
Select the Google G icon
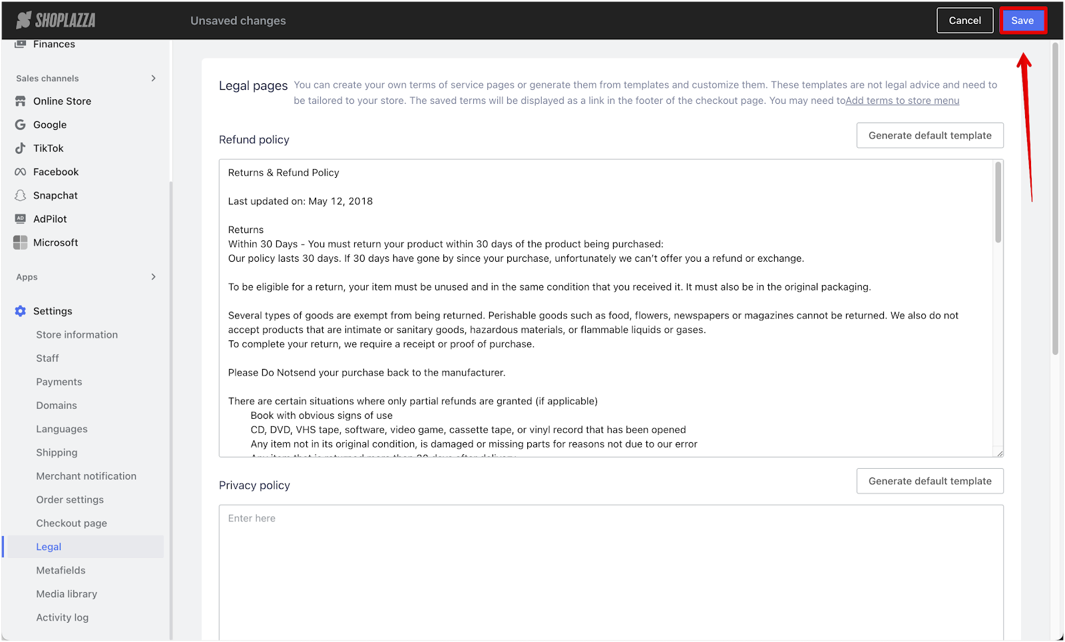(x=21, y=125)
